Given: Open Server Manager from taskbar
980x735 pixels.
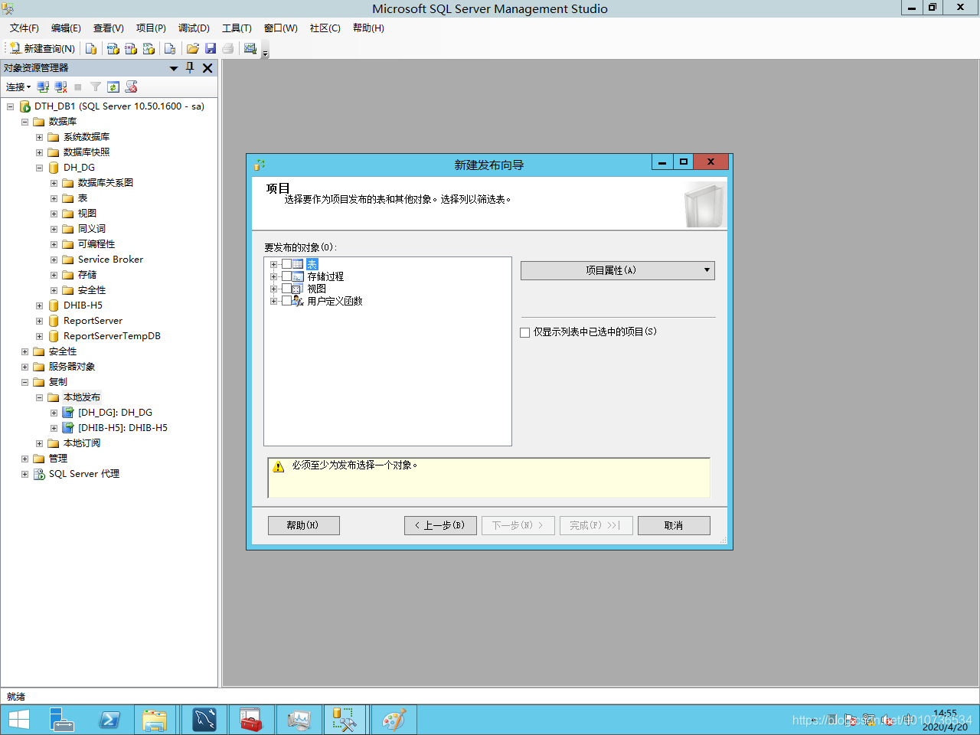Looking at the screenshot, I should (x=62, y=720).
